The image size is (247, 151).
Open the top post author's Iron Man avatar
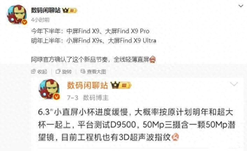coord(17,14)
